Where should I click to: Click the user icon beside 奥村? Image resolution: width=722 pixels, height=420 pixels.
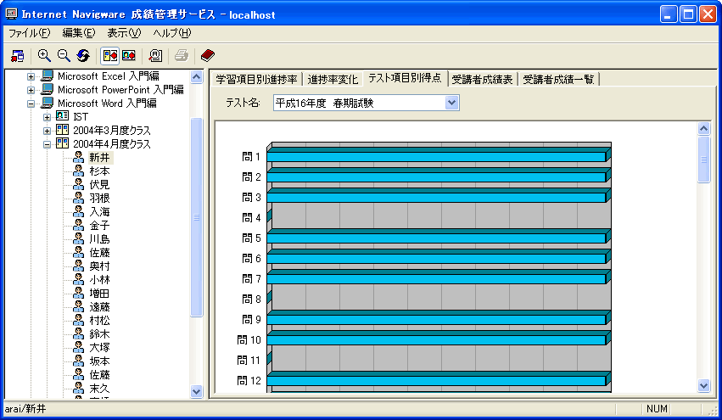click(x=79, y=266)
